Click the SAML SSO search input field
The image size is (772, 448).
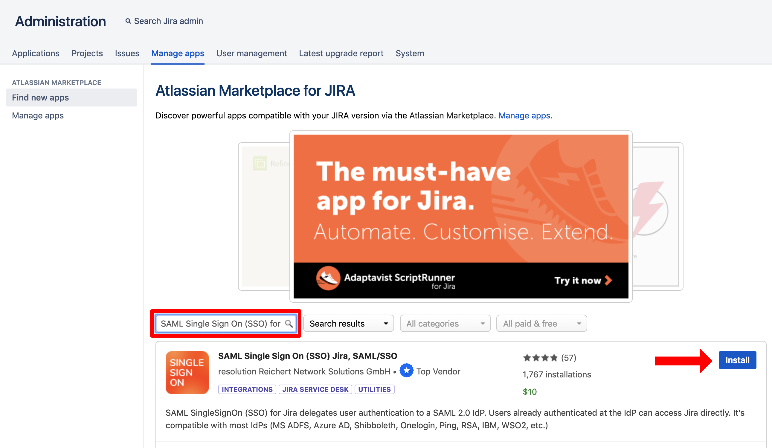[x=226, y=323]
